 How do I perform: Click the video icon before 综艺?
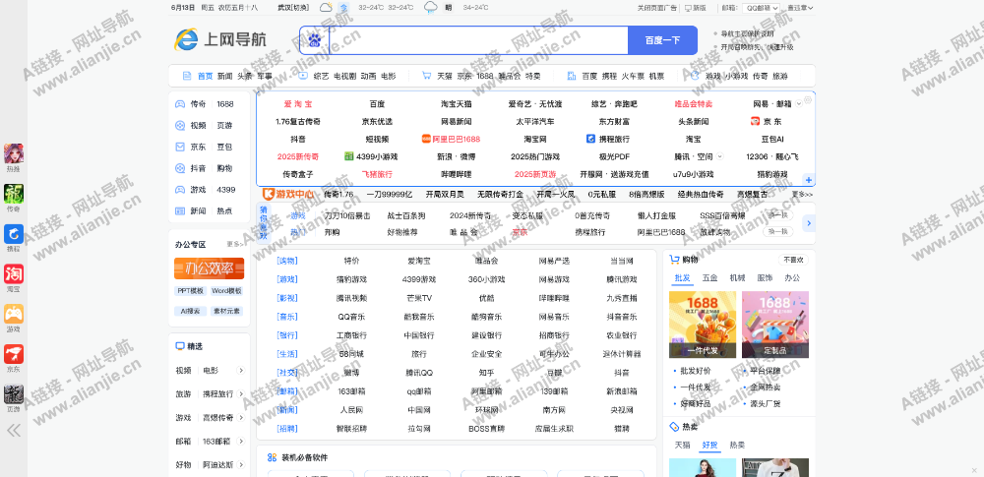pos(303,76)
